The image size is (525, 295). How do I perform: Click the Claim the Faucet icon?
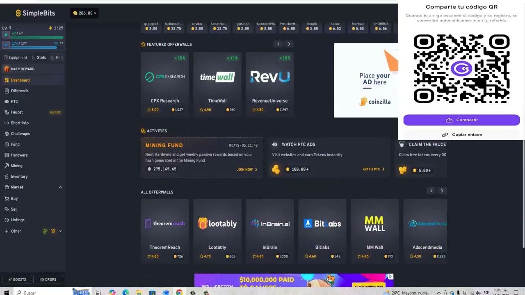402,144
